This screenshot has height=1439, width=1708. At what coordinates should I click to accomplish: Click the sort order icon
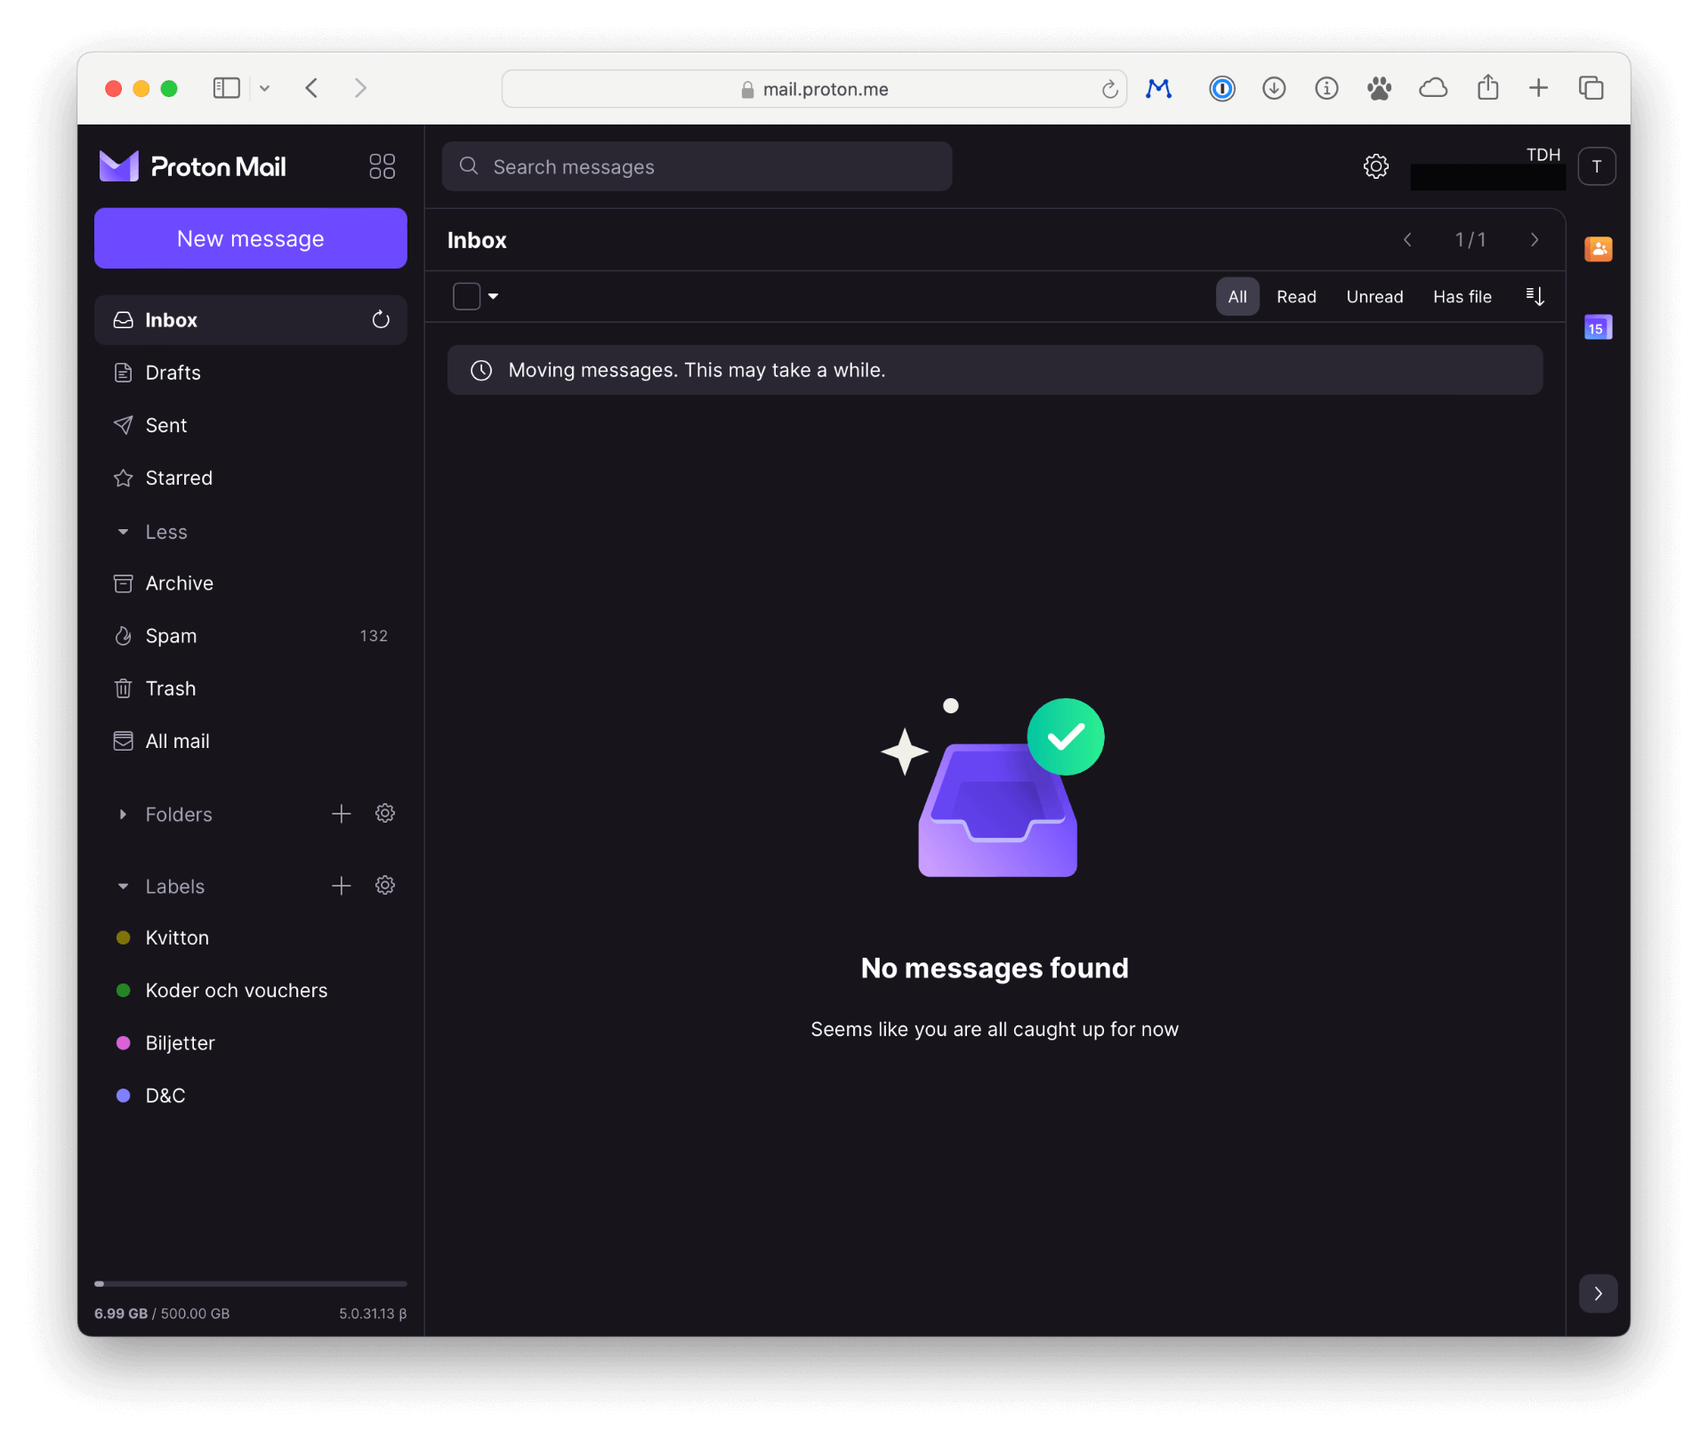pyautogui.click(x=1535, y=296)
